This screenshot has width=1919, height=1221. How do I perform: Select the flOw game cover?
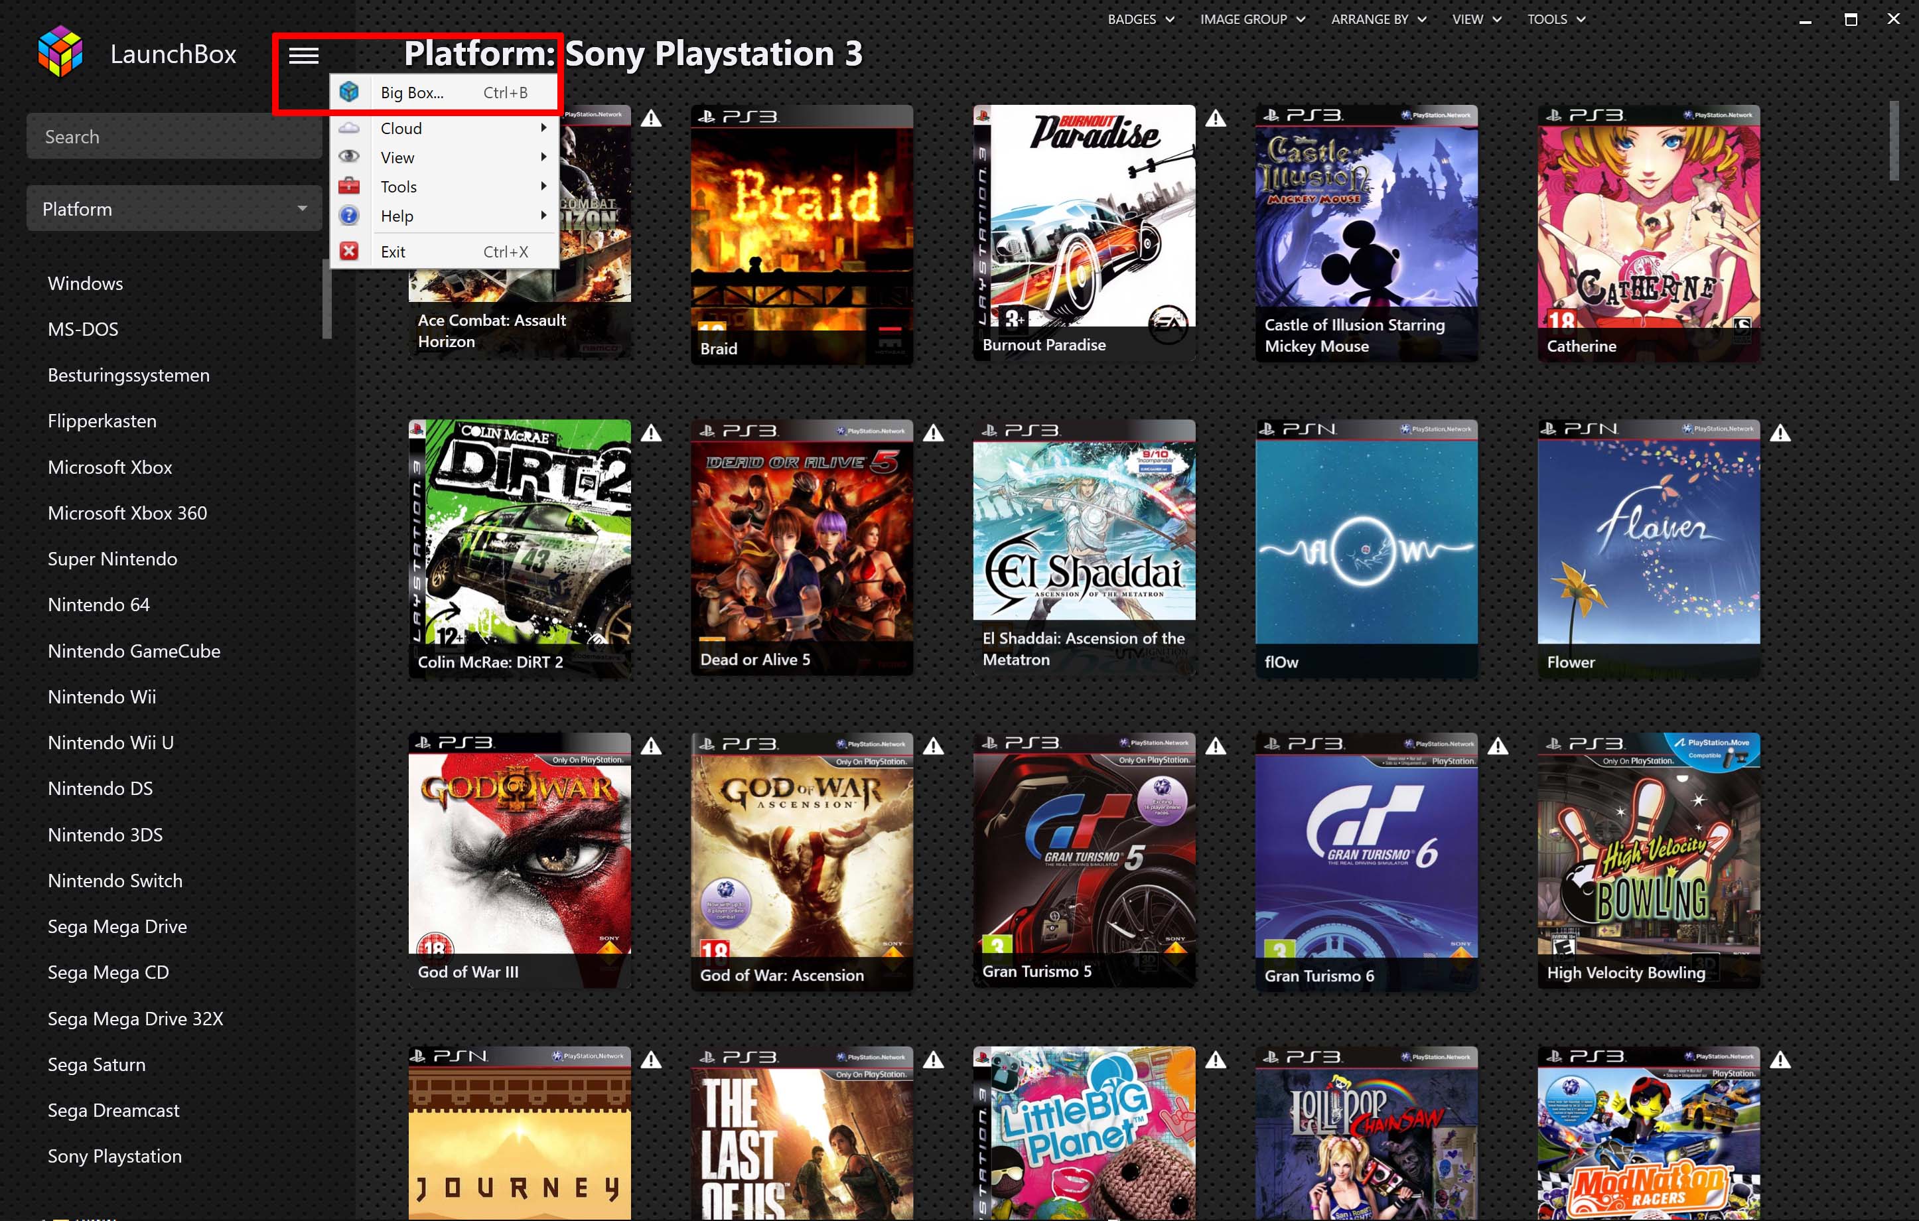pos(1366,548)
